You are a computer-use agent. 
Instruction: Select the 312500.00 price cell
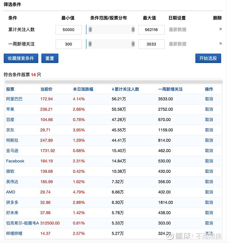(x=50, y=223)
